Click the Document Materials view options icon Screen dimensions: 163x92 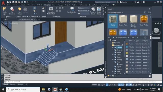tap(149, 13)
